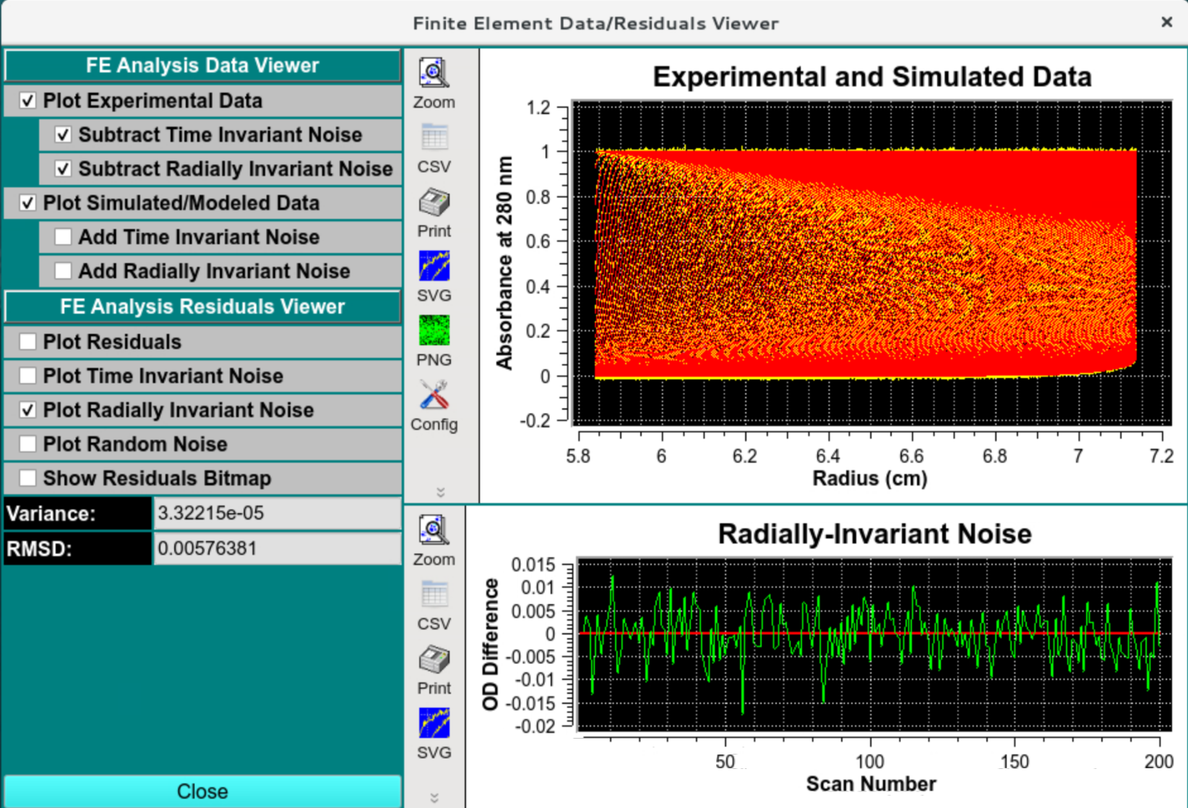Click the RMSD value field
The width and height of the screenshot is (1188, 808).
point(277,549)
